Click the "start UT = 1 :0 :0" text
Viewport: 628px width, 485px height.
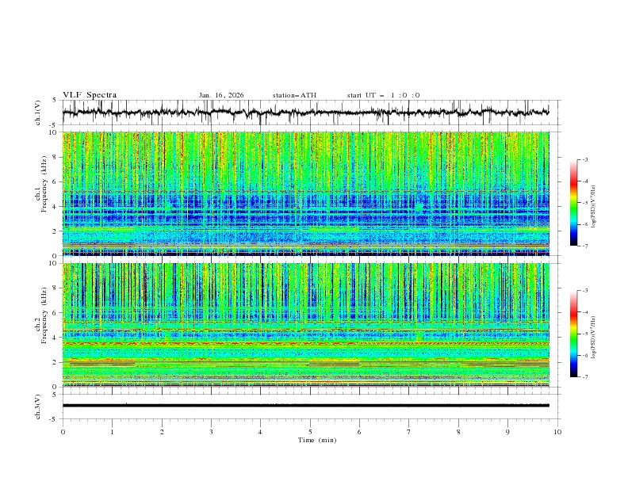click(x=383, y=95)
